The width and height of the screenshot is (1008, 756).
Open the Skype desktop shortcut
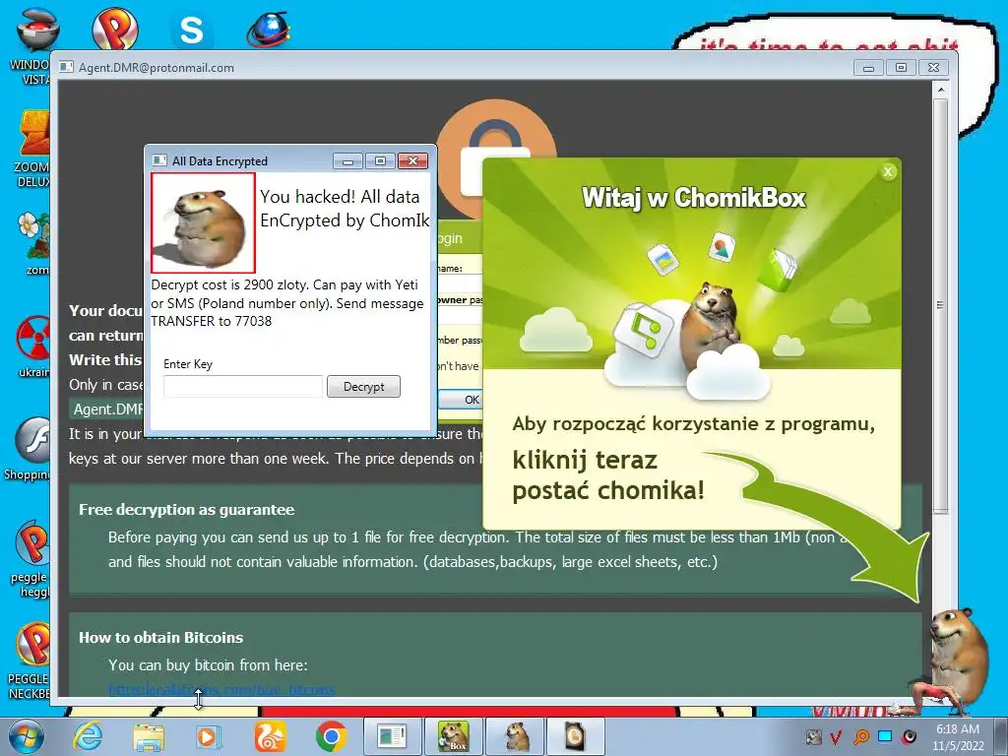[x=191, y=30]
